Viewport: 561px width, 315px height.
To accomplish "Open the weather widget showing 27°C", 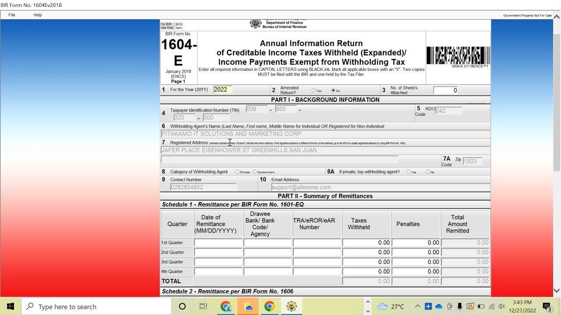I will pyautogui.click(x=391, y=306).
